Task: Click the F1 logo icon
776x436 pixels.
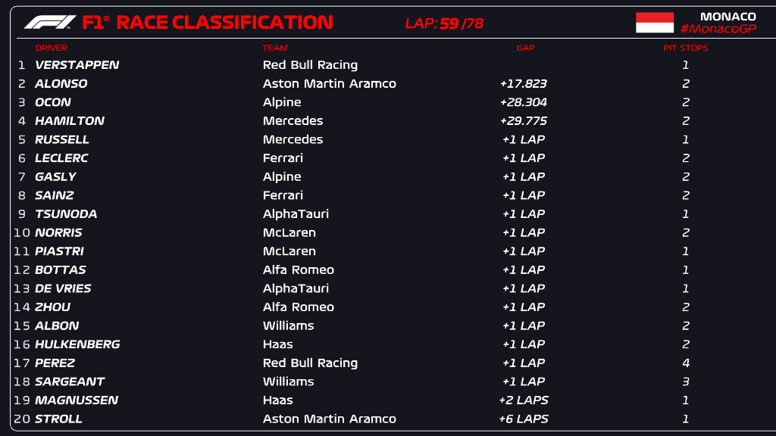Action: coord(50,23)
